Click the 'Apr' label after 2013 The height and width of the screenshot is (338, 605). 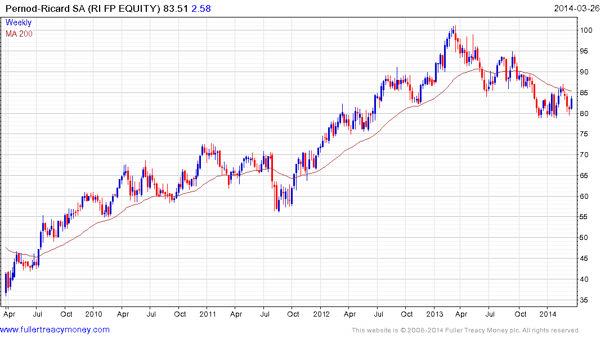click(x=461, y=314)
